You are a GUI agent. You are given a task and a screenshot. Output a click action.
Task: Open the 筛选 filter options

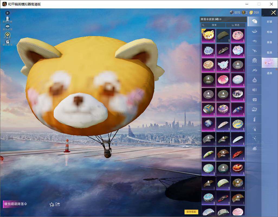(236, 25)
